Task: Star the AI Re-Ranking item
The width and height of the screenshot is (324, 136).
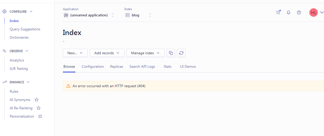Action: 39,108
